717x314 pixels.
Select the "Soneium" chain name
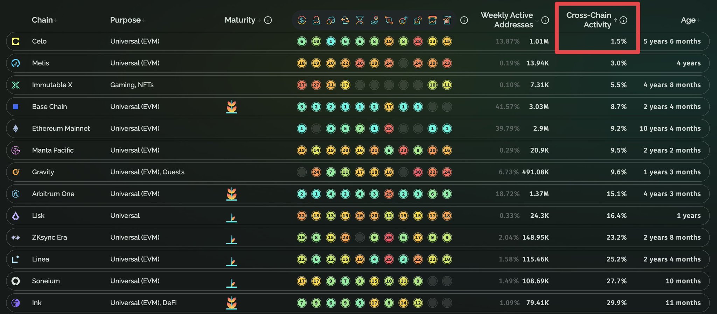click(x=46, y=281)
